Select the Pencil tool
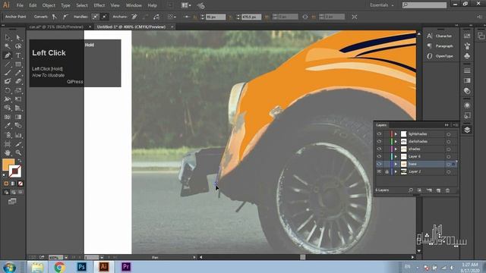This screenshot has width=486, height=273. click(x=18, y=73)
